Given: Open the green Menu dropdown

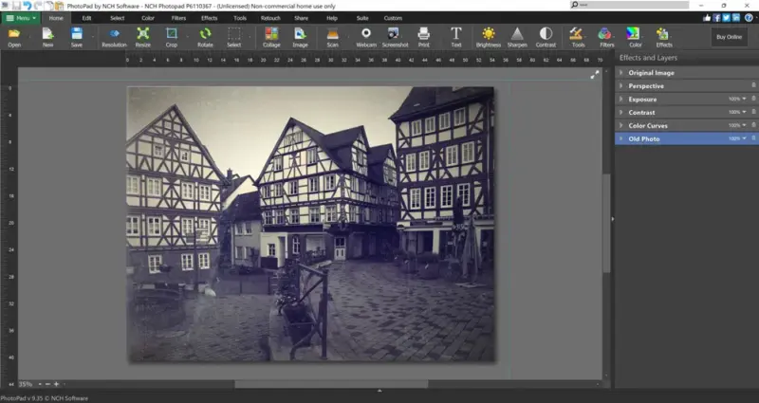Looking at the screenshot, I should (21, 18).
